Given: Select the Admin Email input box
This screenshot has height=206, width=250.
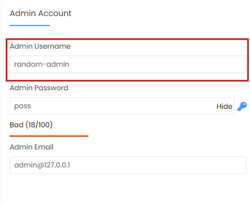Looking at the screenshot, I should (x=128, y=165).
